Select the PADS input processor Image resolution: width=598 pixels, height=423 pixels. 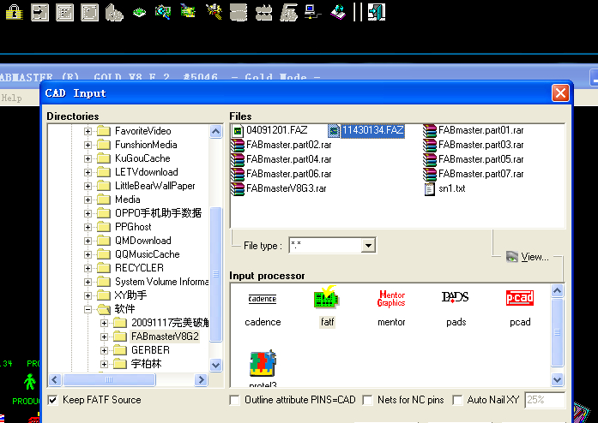(456, 308)
